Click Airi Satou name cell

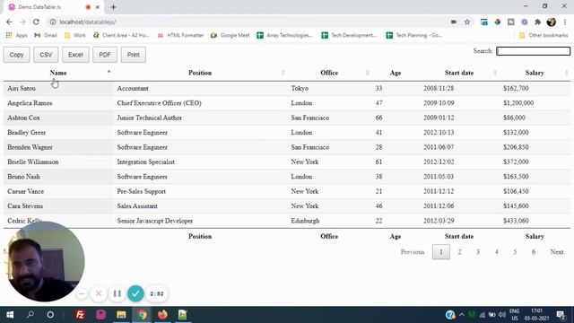click(58, 88)
